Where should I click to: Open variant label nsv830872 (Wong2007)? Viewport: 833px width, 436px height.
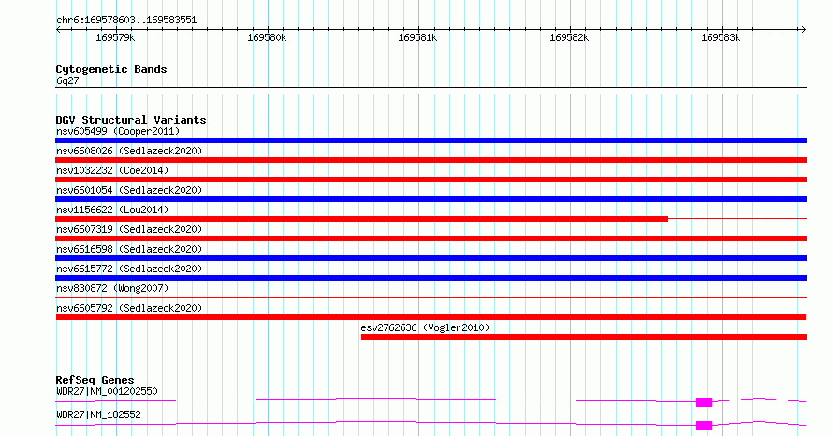(112, 288)
